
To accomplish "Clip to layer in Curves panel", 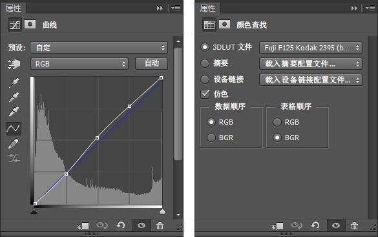I will coord(83,226).
